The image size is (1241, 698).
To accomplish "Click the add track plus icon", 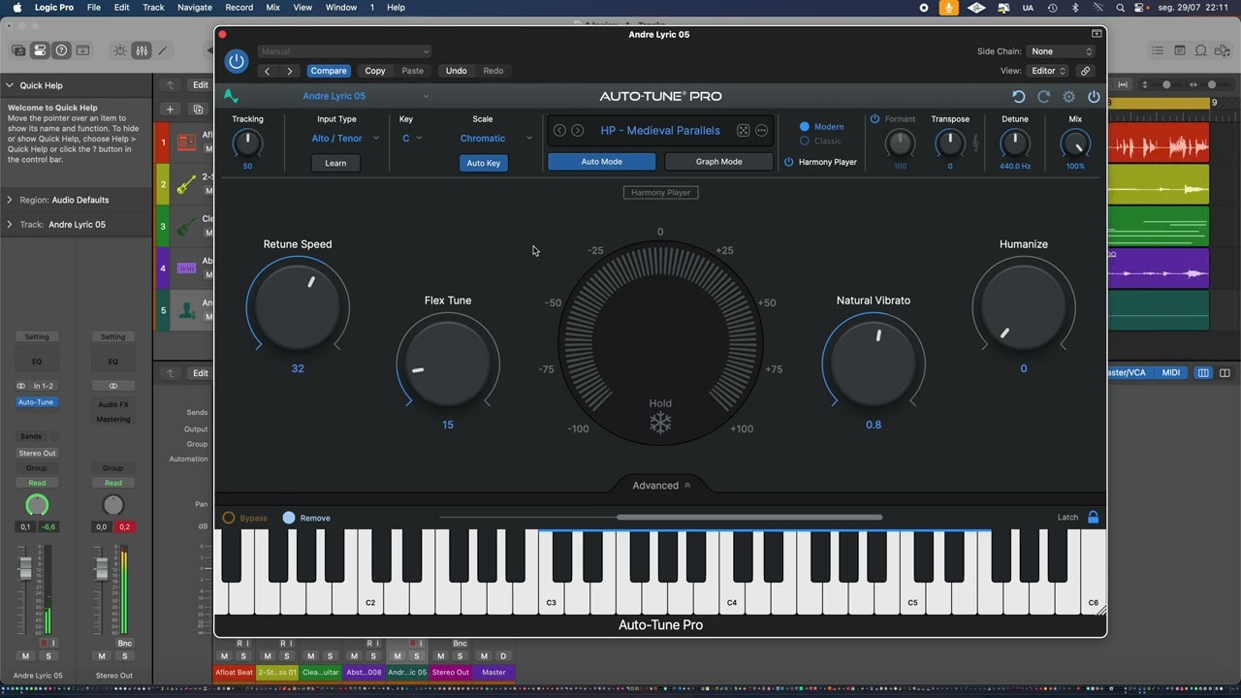I will tap(170, 110).
